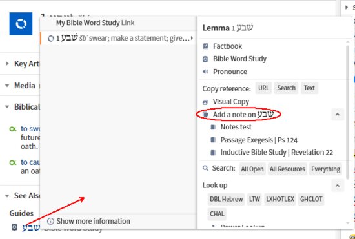Look up in GHCLOT
The height and width of the screenshot is (239, 355).
(x=311, y=199)
